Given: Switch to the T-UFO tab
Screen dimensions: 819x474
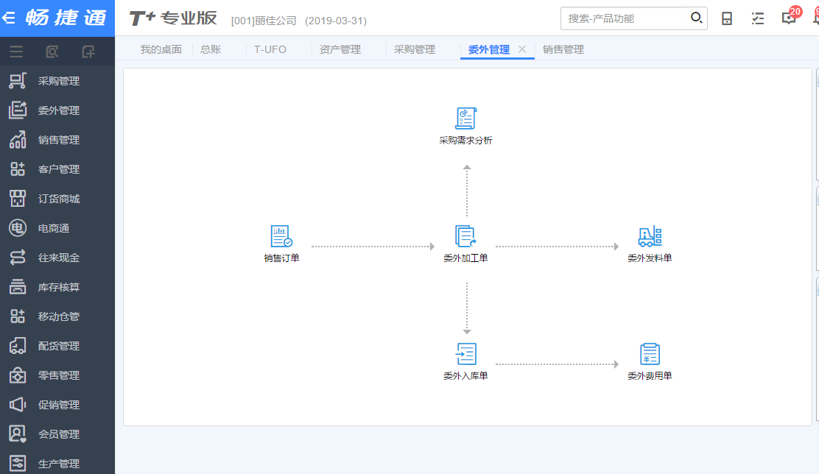Looking at the screenshot, I should coord(270,49).
